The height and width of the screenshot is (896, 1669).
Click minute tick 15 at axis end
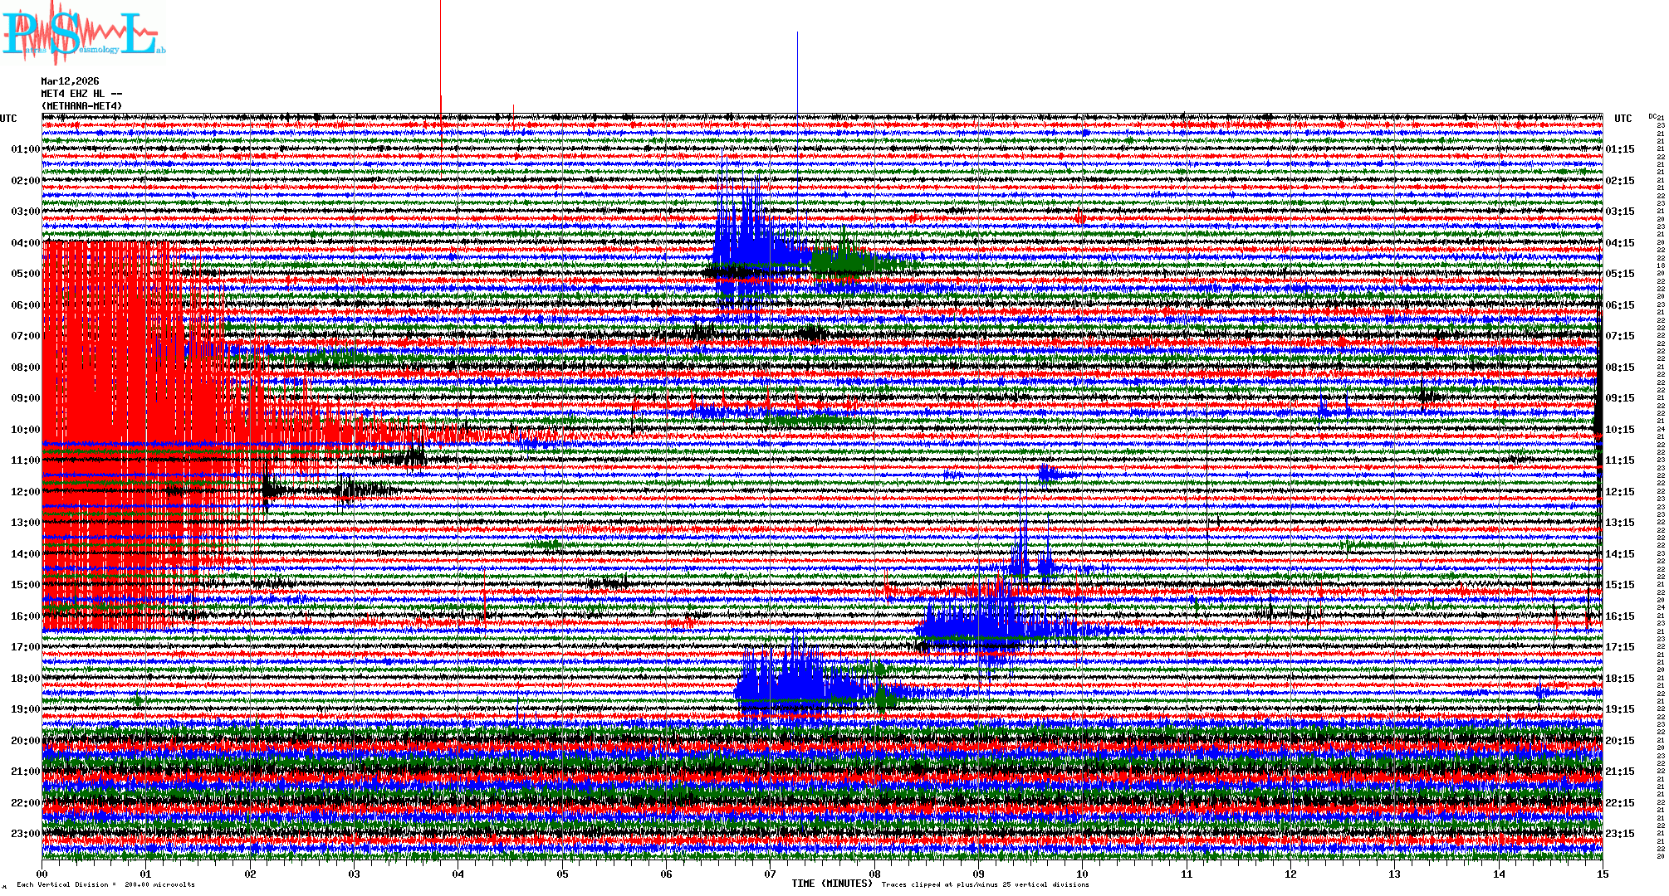[1602, 874]
